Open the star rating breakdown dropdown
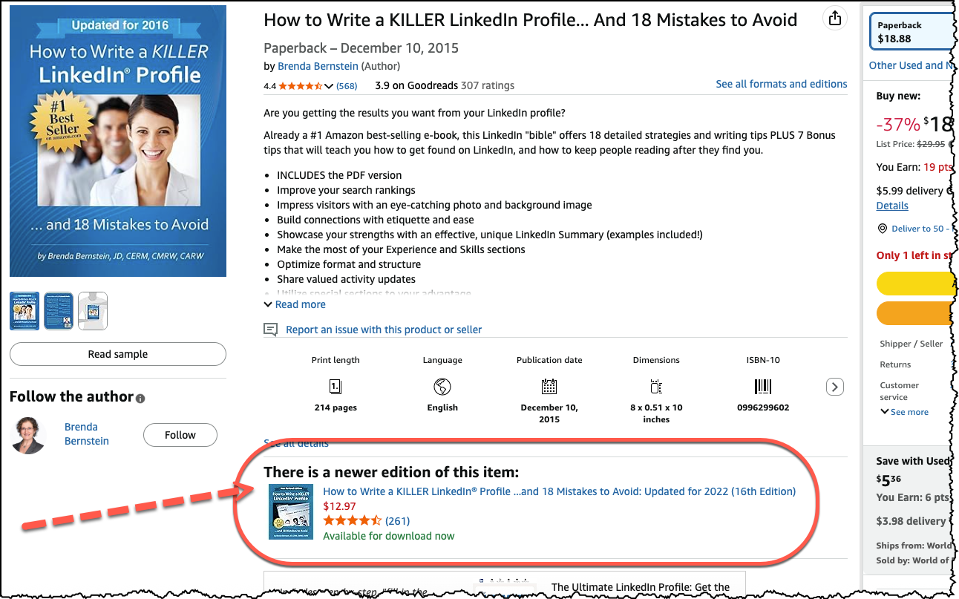Viewport: 959px width, 599px height. point(329,86)
